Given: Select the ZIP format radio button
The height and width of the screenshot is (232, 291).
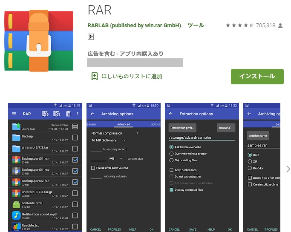Looking at the screenshot, I should [250, 161].
